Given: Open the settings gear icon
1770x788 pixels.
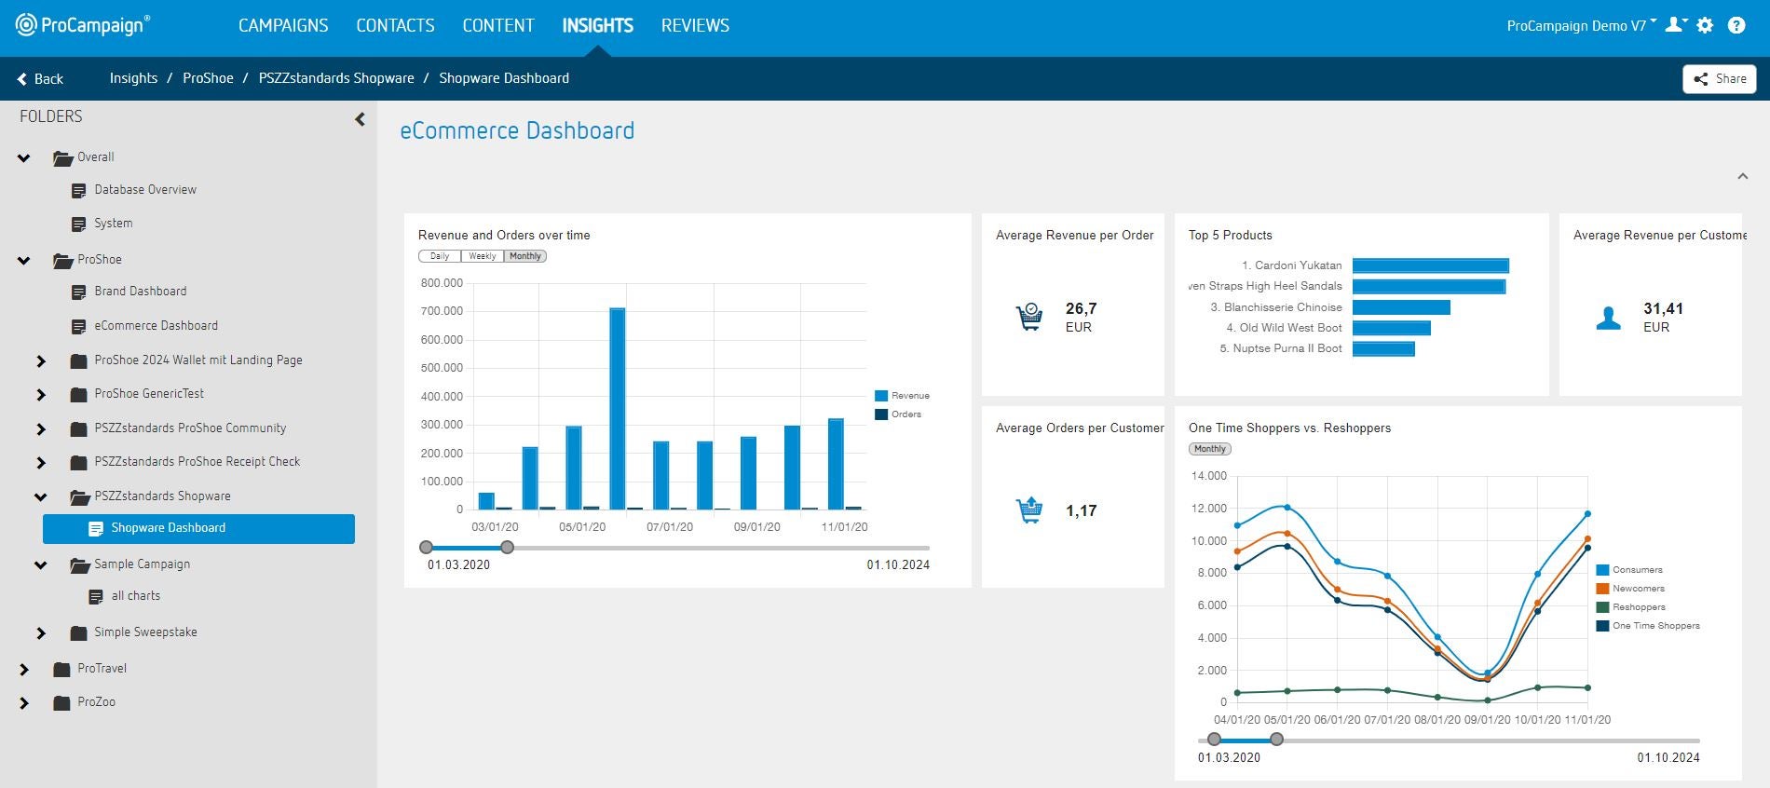Looking at the screenshot, I should click(x=1705, y=25).
